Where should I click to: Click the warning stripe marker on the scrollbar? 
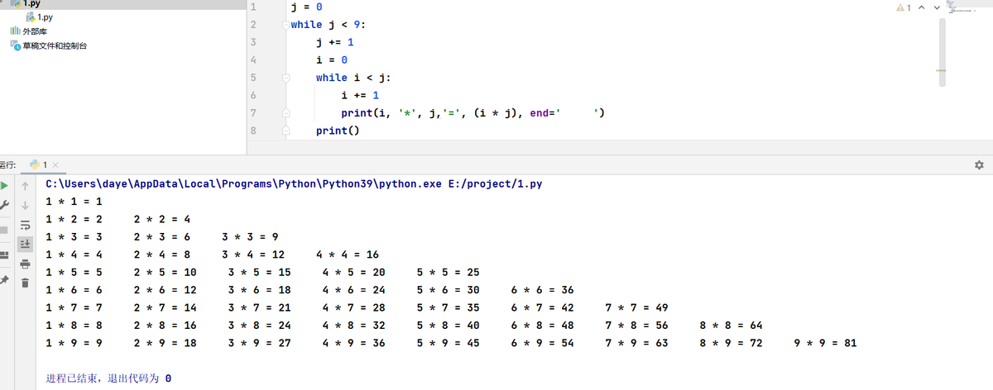[942, 71]
